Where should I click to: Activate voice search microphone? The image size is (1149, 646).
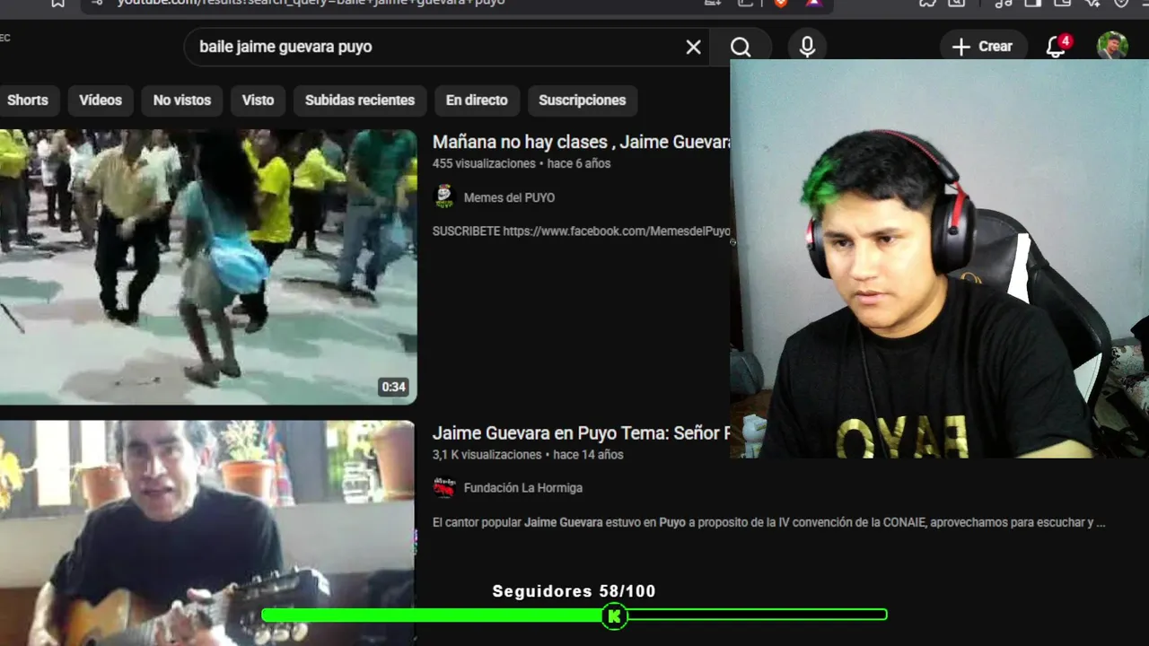pos(807,47)
